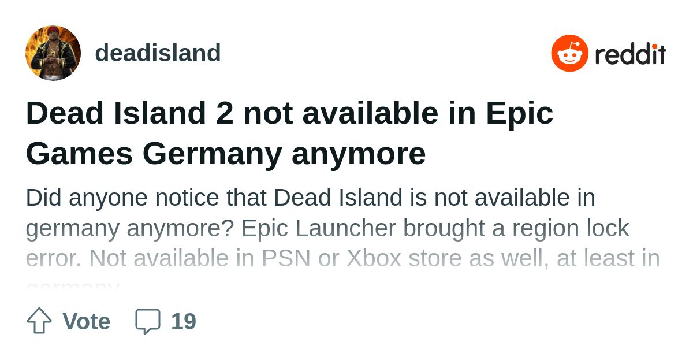693x364 pixels.
Task: Click the flaming character in the community avatar
Action: pyautogui.click(x=53, y=55)
